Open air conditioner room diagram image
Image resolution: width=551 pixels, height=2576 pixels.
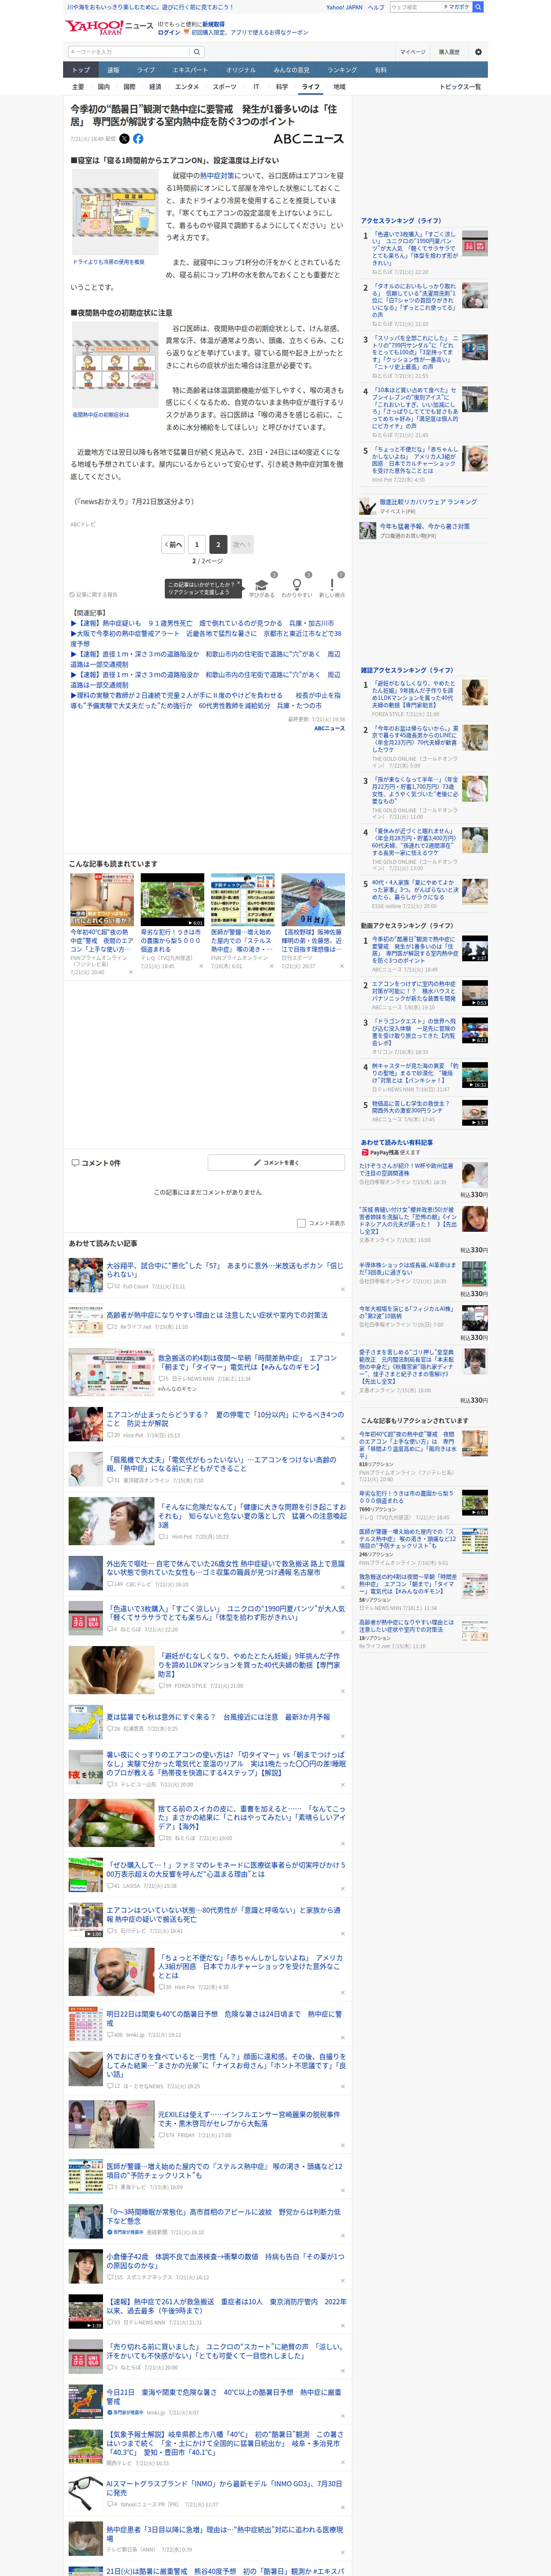[115, 213]
